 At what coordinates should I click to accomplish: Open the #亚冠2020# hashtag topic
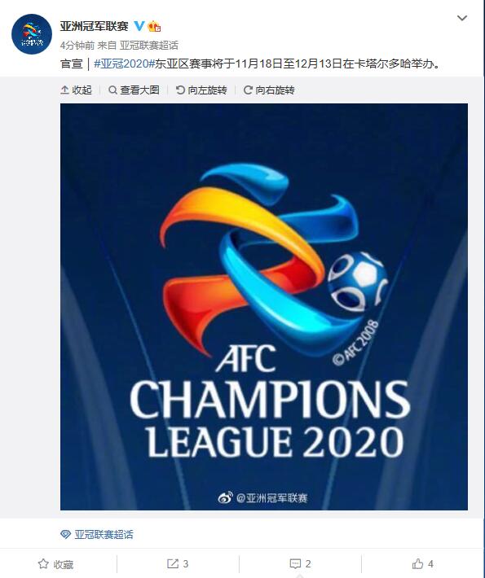[124, 63]
